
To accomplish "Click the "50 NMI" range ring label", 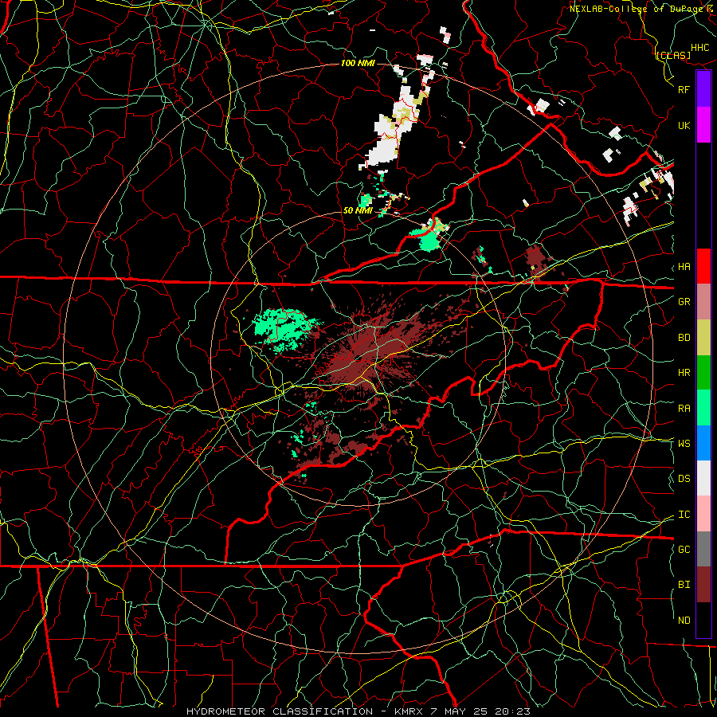I will (358, 211).
